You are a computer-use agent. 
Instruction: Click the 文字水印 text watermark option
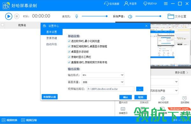144,102
